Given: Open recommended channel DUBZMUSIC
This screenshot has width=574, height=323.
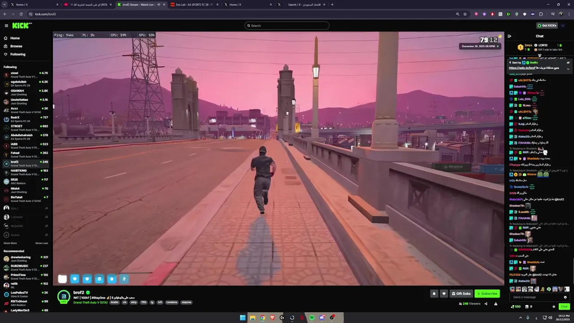Looking at the screenshot, I should pos(26,267).
